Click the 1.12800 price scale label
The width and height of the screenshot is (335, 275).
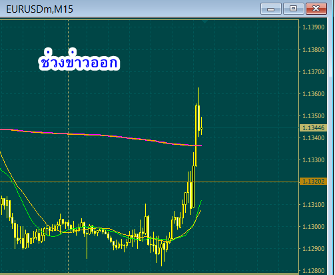tap(313, 271)
